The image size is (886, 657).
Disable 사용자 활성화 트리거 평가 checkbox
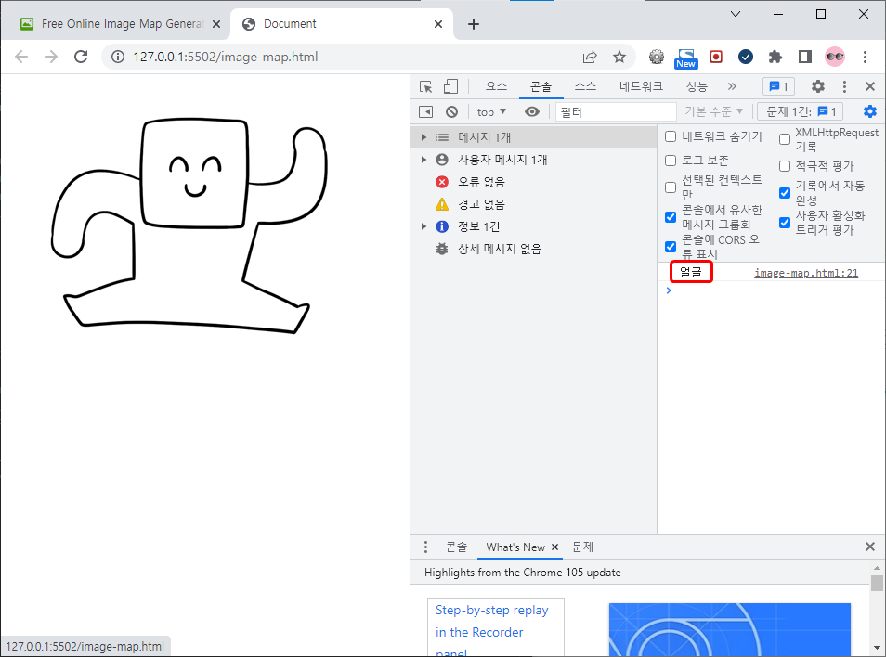point(785,223)
